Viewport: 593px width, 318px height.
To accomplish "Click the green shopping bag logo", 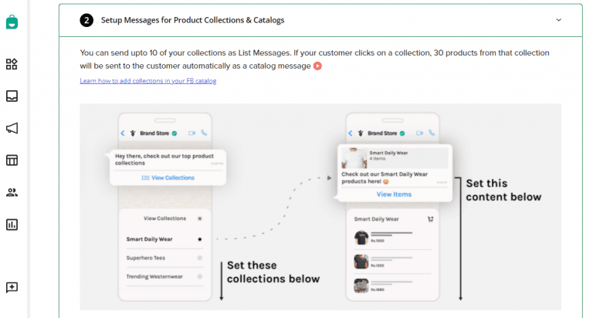I will pyautogui.click(x=12, y=22).
